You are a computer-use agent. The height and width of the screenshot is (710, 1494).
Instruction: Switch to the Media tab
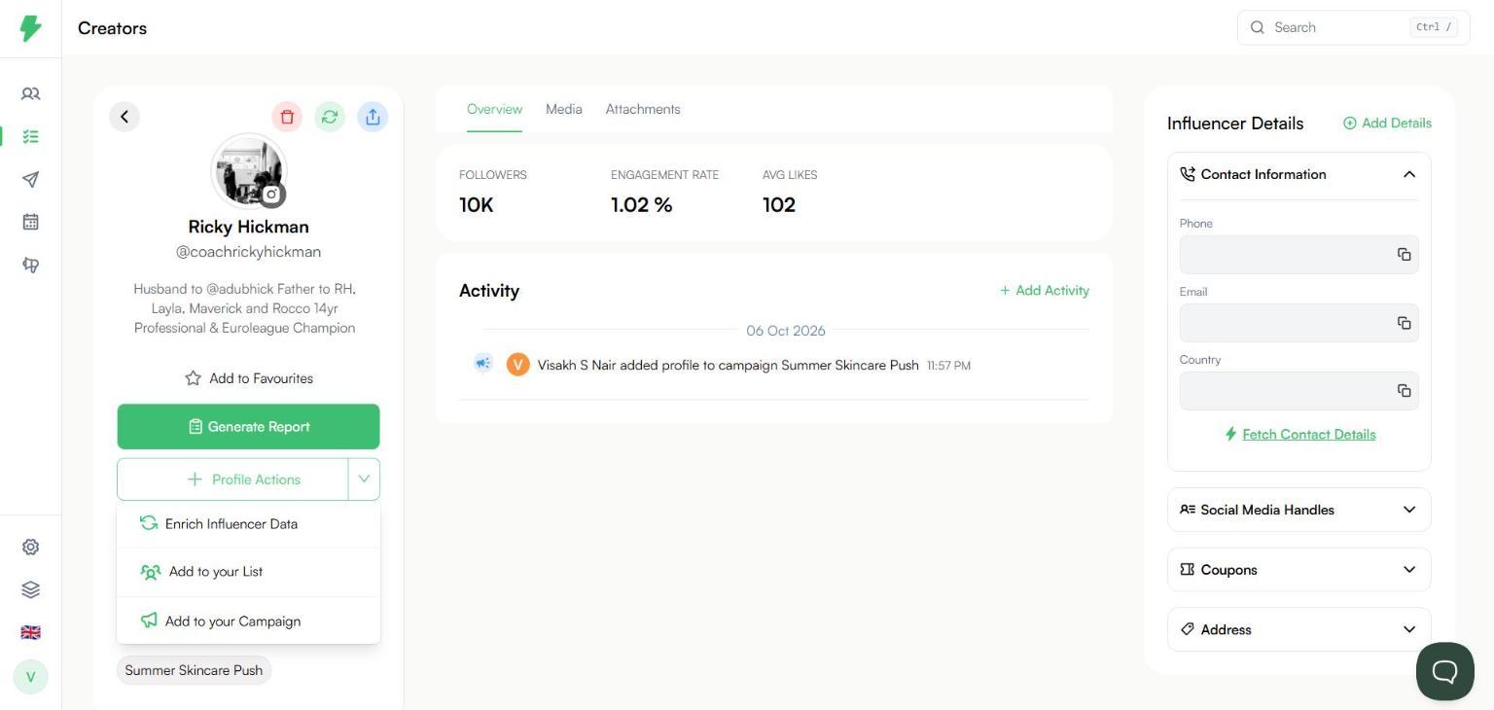[x=564, y=109]
